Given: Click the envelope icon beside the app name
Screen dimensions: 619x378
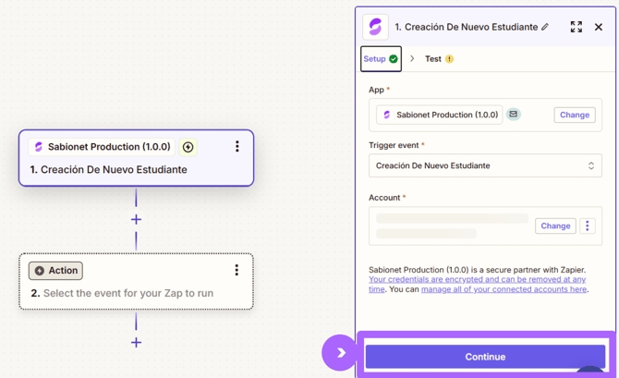Looking at the screenshot, I should (x=513, y=115).
